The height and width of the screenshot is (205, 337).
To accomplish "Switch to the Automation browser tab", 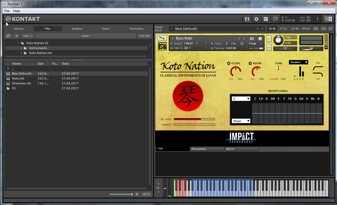I will (x=137, y=29).
